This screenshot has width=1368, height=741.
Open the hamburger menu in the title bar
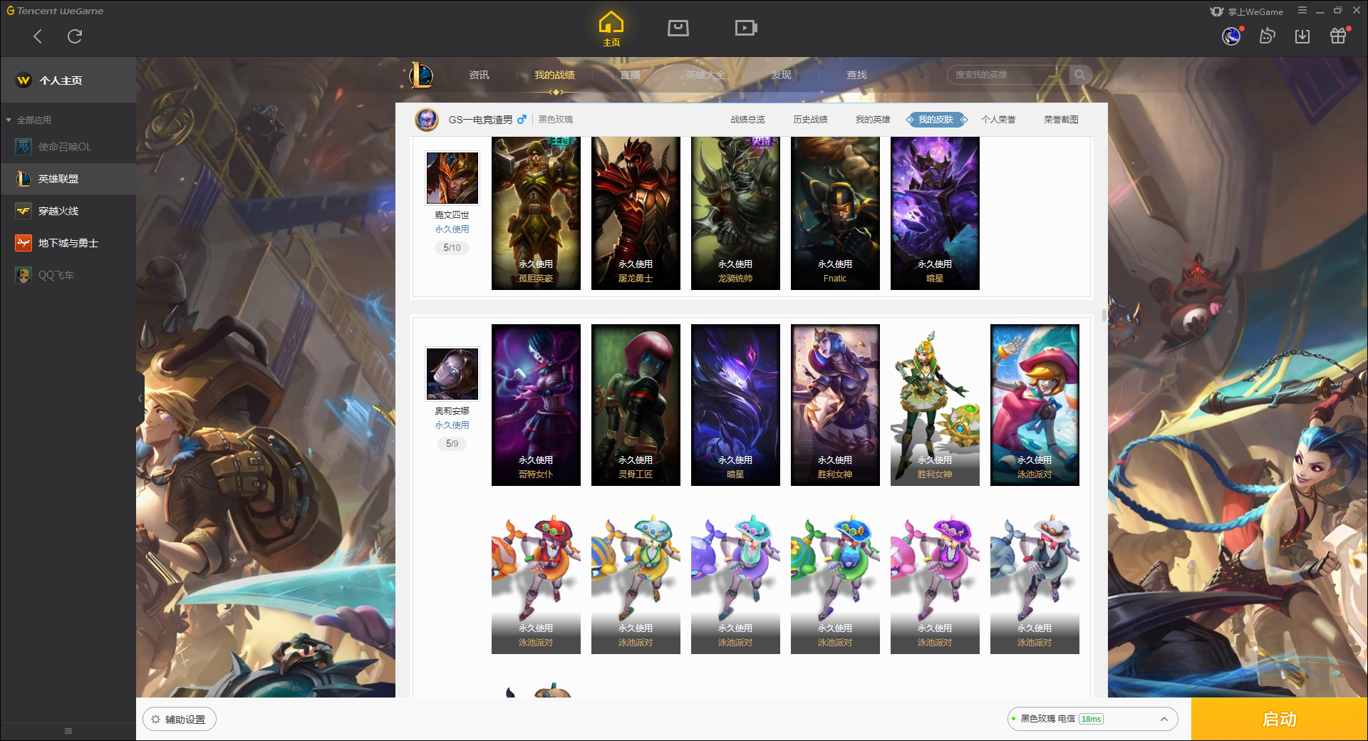[x=1302, y=11]
